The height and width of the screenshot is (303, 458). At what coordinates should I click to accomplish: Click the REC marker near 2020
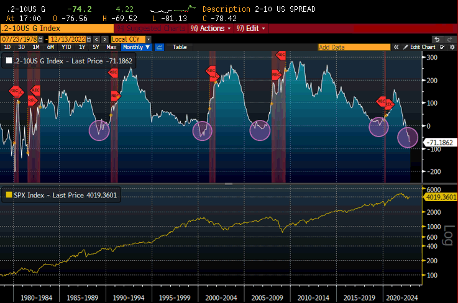381,101
